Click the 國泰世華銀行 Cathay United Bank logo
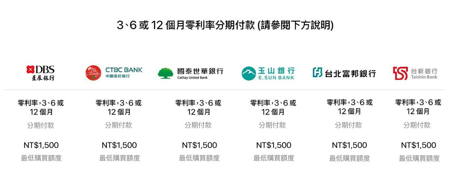This screenshot has height=176, width=449. [190, 73]
